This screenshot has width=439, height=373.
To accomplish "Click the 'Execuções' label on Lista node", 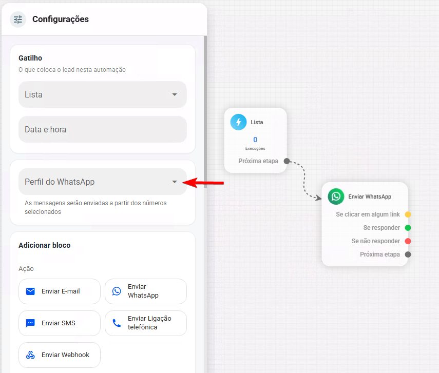I will click(x=255, y=149).
